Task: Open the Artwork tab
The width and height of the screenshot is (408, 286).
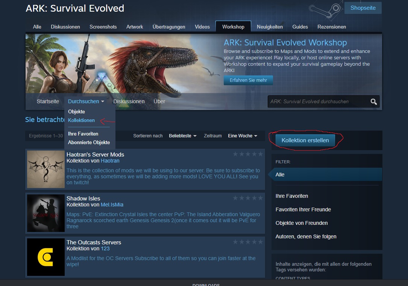Action: click(135, 27)
